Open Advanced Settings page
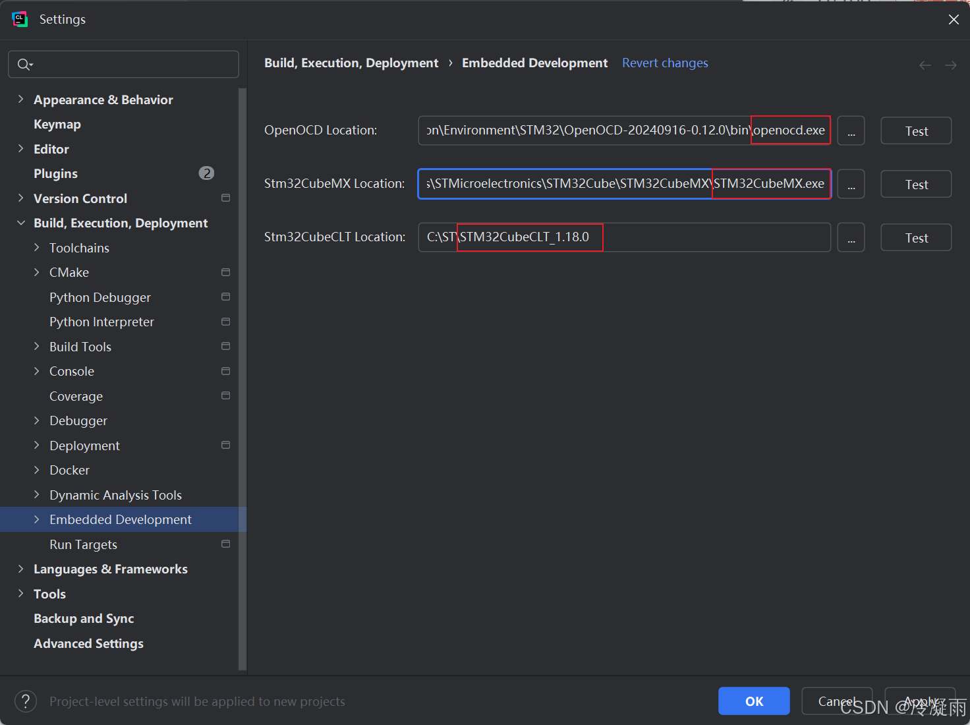 88,643
